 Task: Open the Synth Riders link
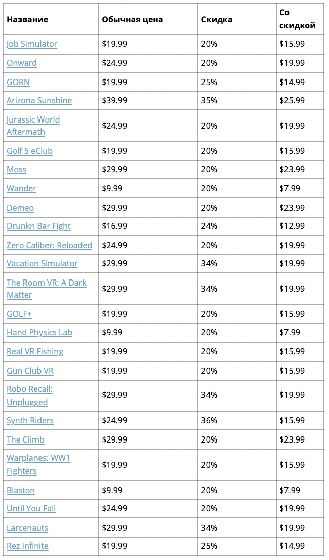tap(30, 420)
